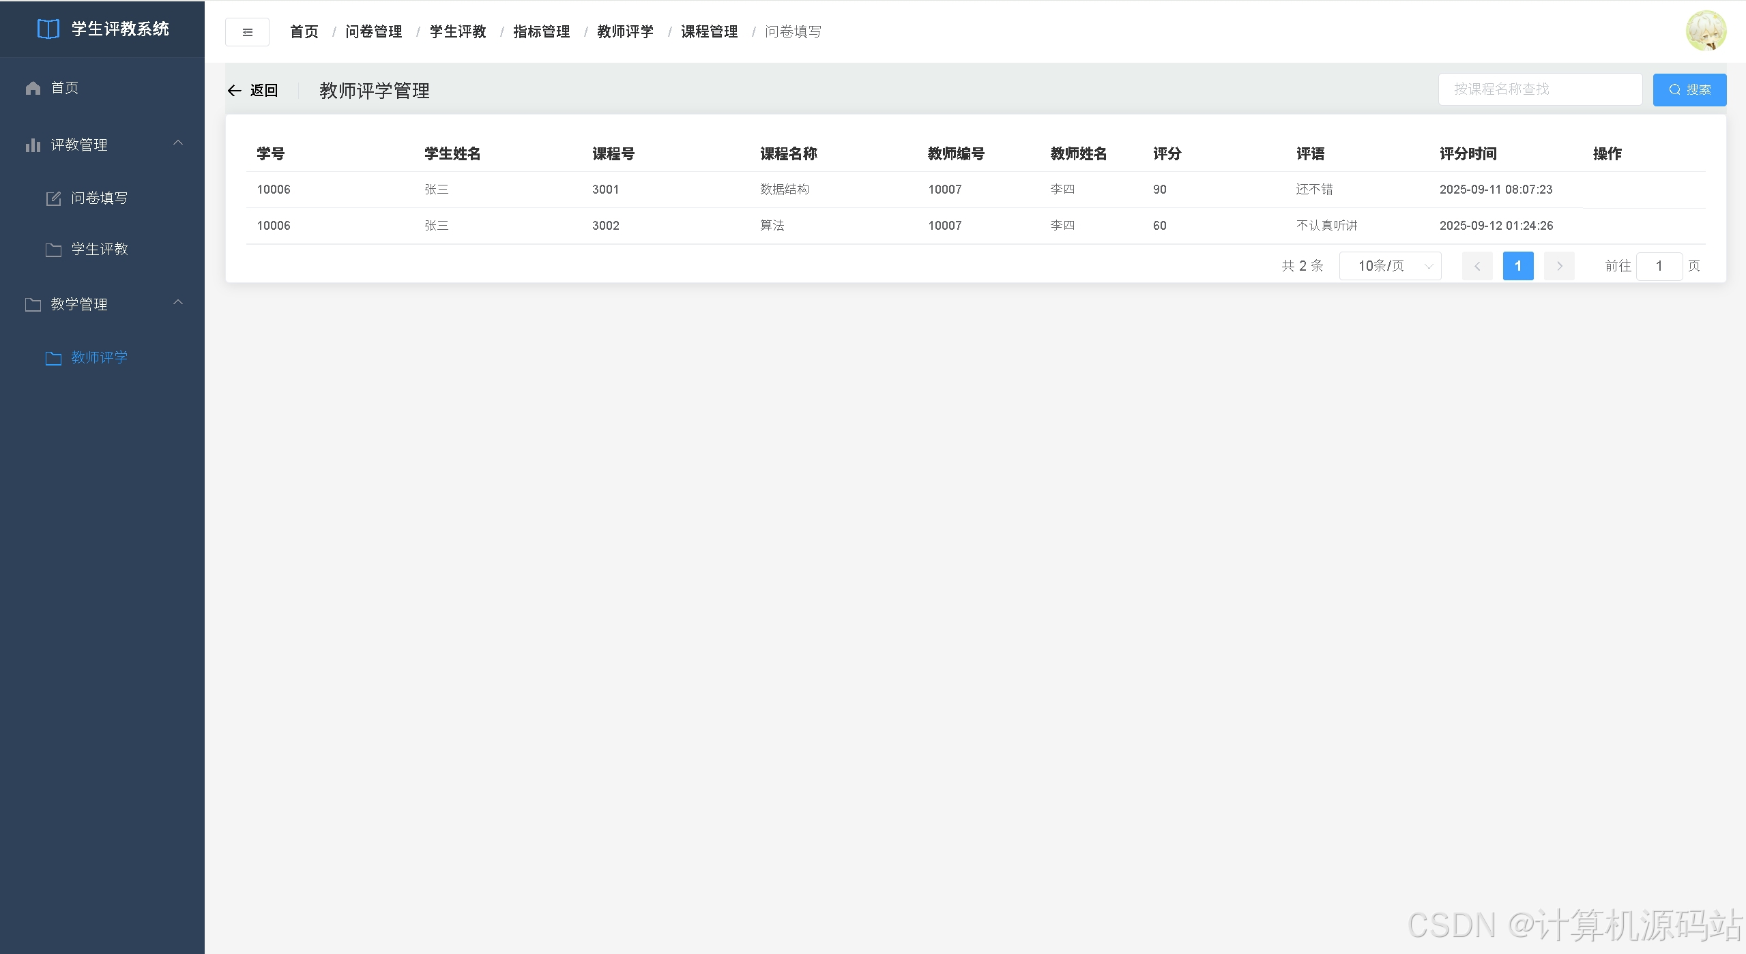Image resolution: width=1746 pixels, height=954 pixels.
Task: Click the book logo icon in the sidebar header
Action: click(48, 29)
